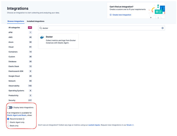Click into the docker search input field
Screen dimensions: 177x136
(x=102, y=28)
